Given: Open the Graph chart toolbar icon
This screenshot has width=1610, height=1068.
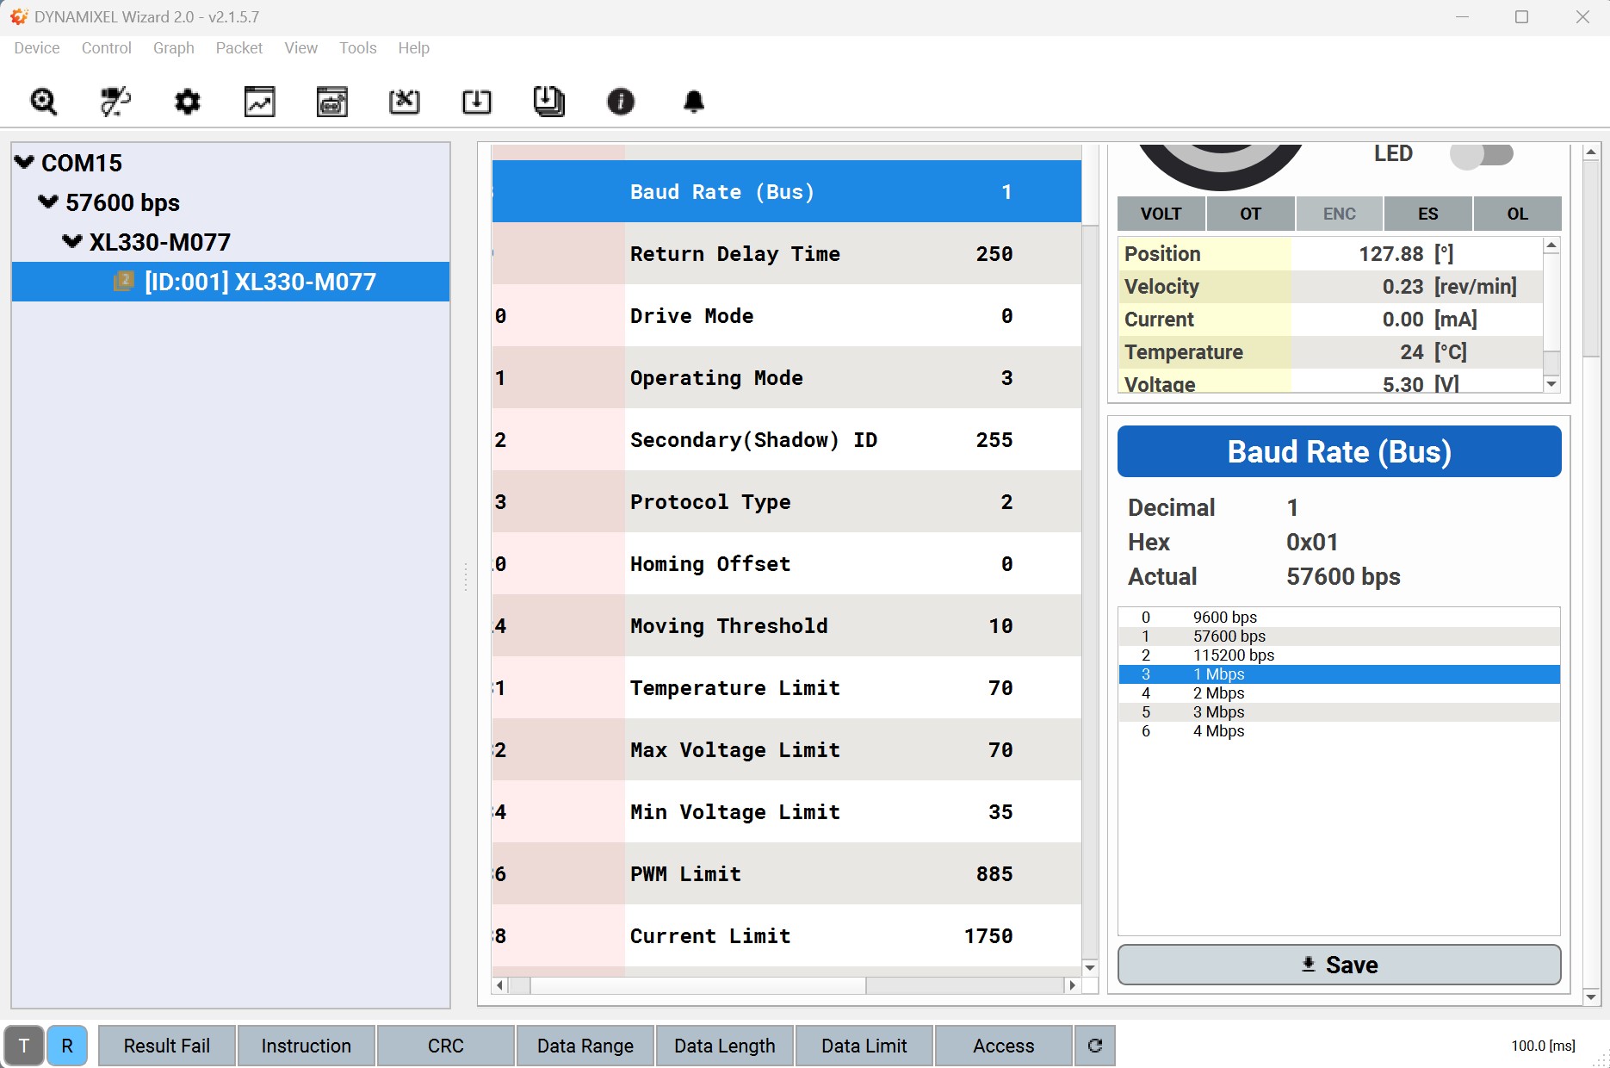Looking at the screenshot, I should (x=260, y=102).
